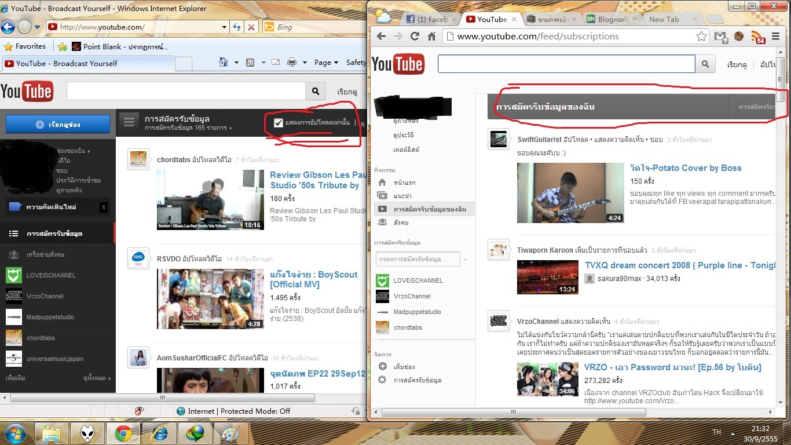Open the Windows Start menu
The width and height of the screenshot is (791, 445).
16,433
